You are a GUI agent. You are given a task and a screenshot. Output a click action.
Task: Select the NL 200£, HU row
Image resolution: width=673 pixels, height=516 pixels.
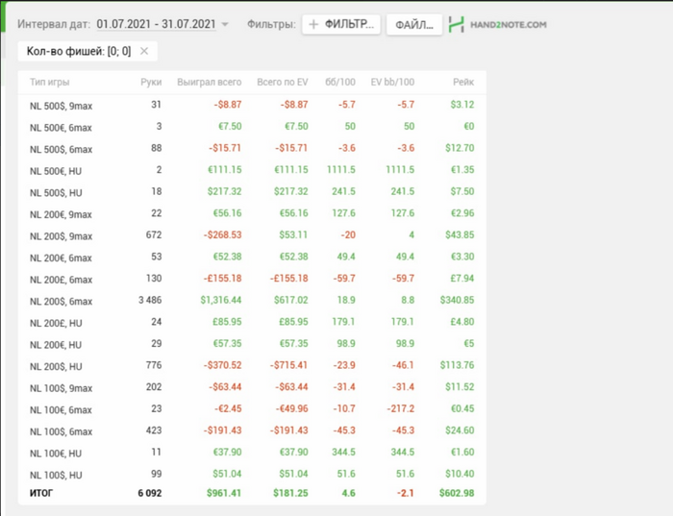click(252, 323)
